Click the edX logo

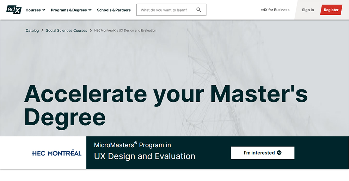tap(14, 10)
